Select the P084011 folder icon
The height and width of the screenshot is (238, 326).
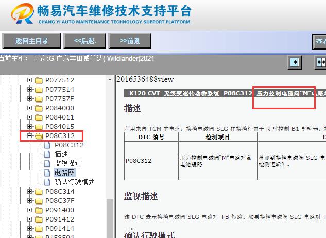point(39,117)
